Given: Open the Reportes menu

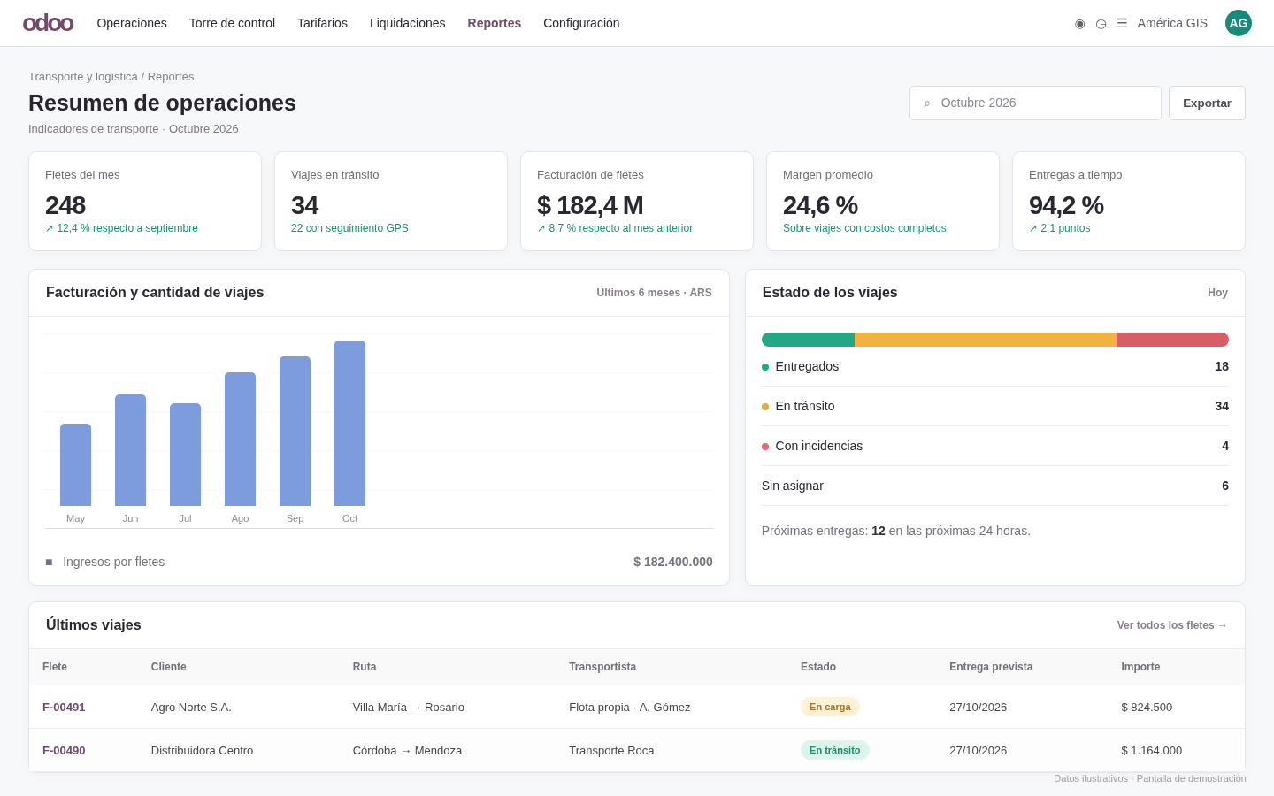Looking at the screenshot, I should (494, 23).
